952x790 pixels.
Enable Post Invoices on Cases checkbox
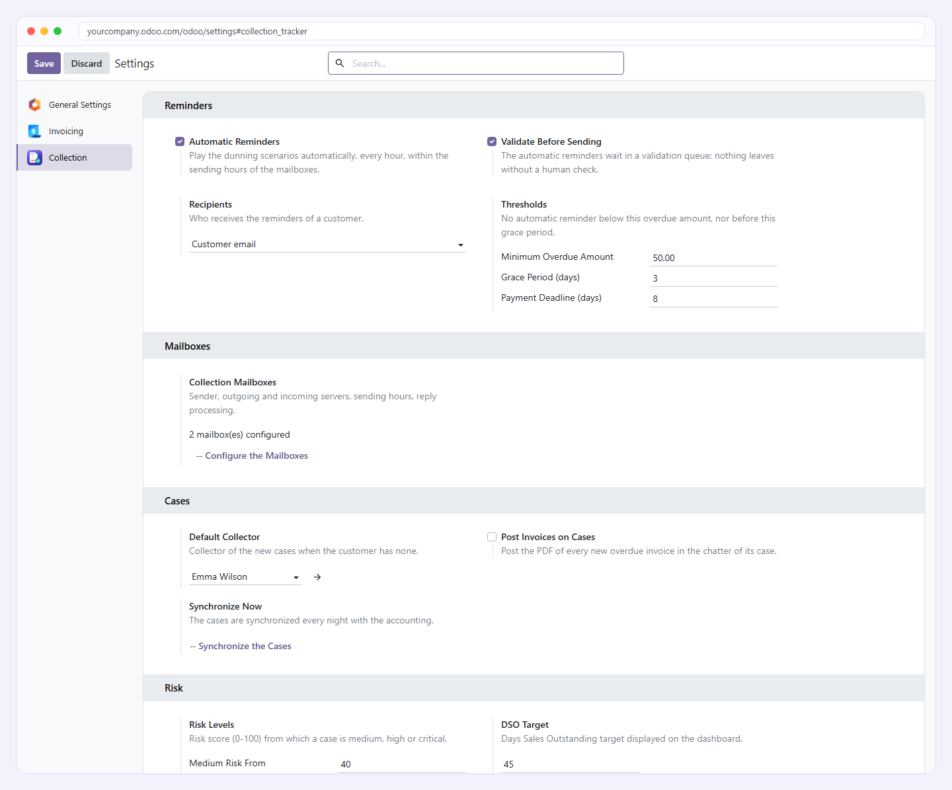point(492,537)
